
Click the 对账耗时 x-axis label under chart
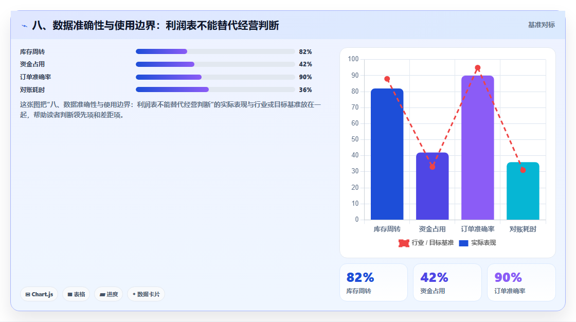tap(523, 229)
